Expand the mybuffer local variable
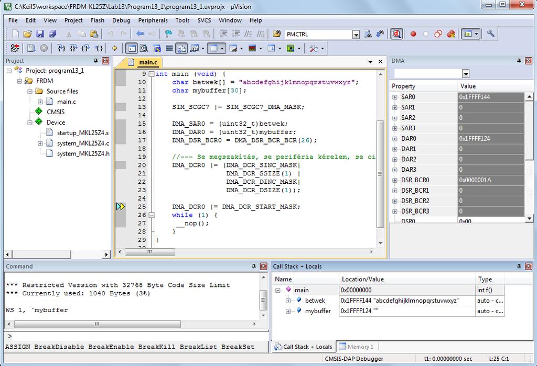 click(x=288, y=311)
